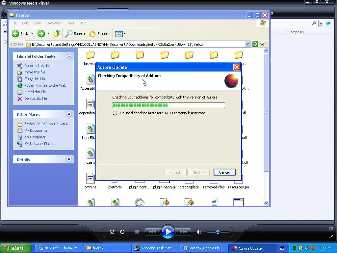Click Next track in Media Player

183,232
